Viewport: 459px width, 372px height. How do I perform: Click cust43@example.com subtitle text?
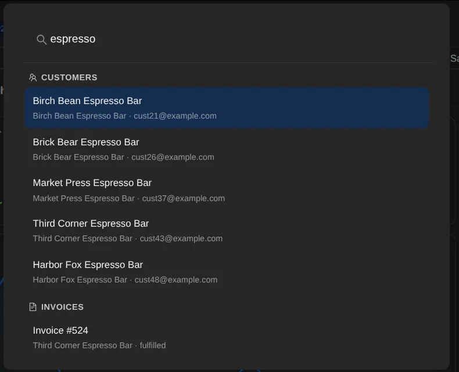click(x=181, y=239)
